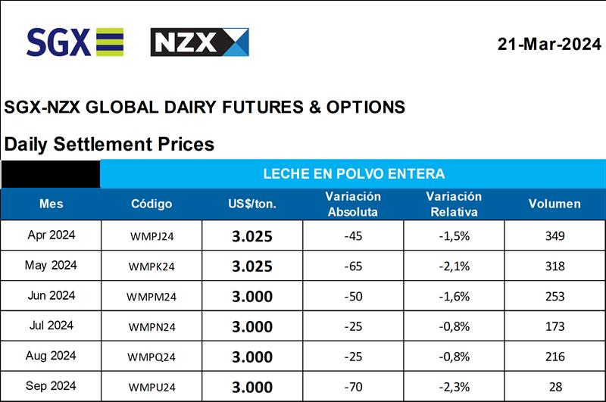Screen dimensions: 606x402
Task: Click the -25 absolute change for Jul 2024
Action: click(x=353, y=327)
